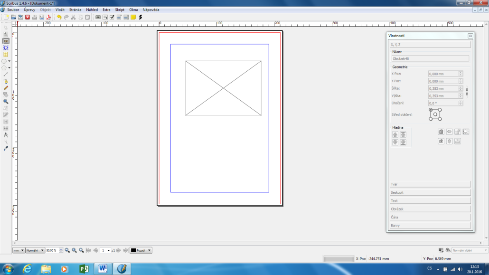Select the measurement compass tool
This screenshot has height=275, width=489.
[x=6, y=135]
